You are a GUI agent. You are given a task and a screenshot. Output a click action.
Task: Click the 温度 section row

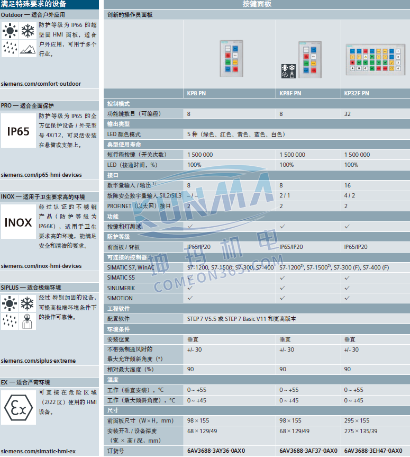pyautogui.click(x=257, y=380)
